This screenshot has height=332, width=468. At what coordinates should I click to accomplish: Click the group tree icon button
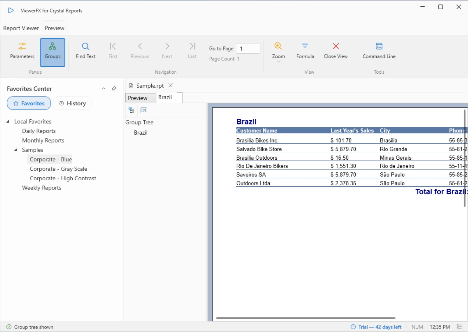(x=131, y=110)
